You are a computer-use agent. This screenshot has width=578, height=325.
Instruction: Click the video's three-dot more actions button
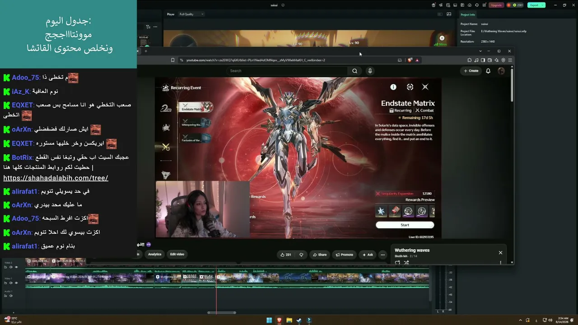[382, 255]
